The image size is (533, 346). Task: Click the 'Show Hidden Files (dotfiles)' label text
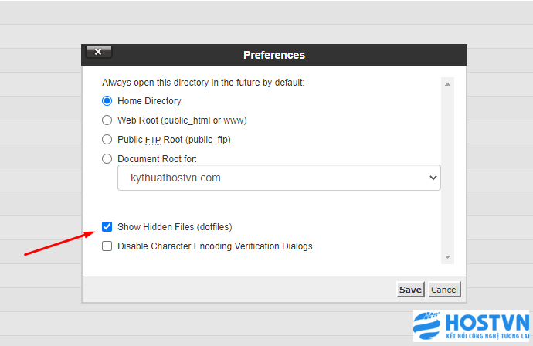[x=175, y=227]
